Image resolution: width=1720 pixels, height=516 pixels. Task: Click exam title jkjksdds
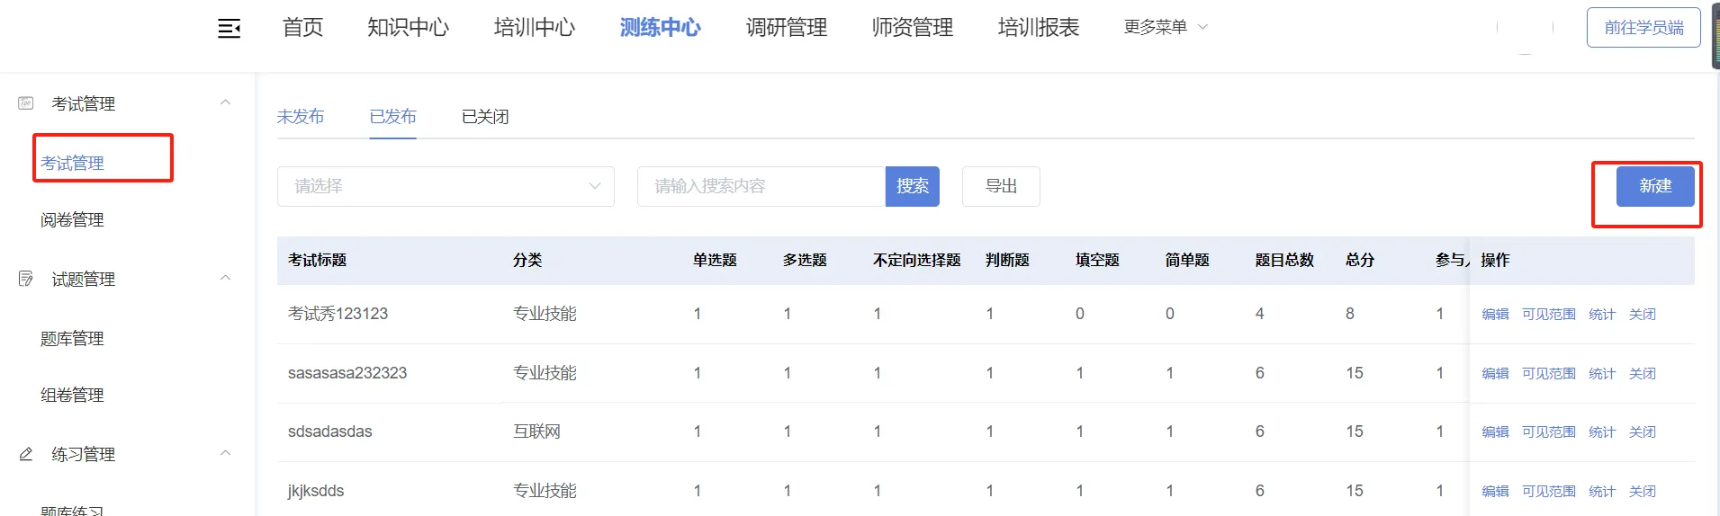point(316,491)
